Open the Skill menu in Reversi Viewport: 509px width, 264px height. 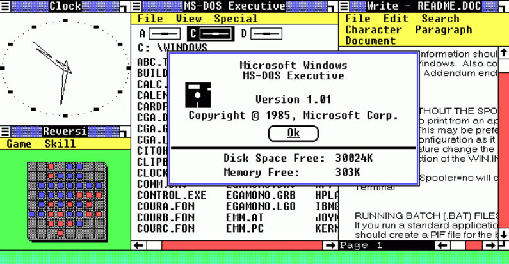pos(60,144)
